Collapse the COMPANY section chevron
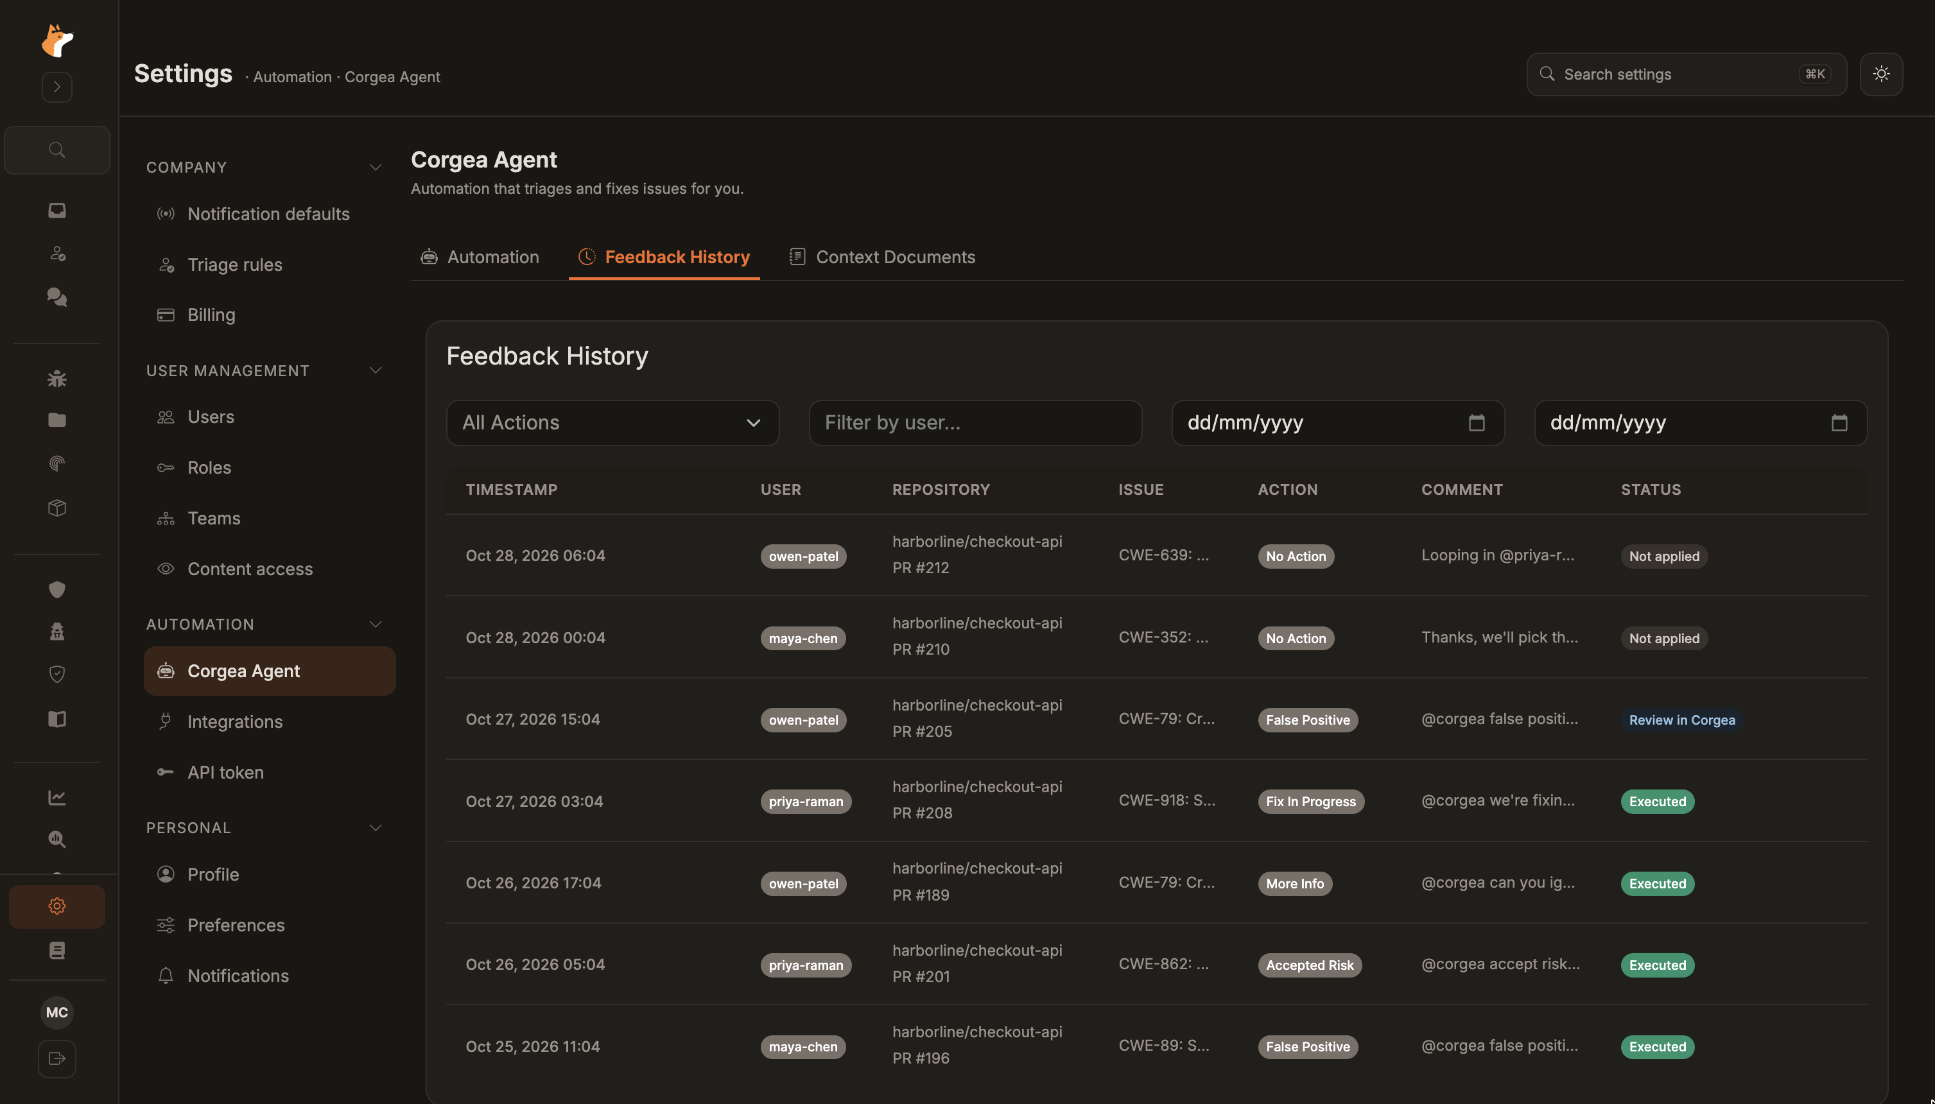Image resolution: width=1935 pixels, height=1104 pixels. pyautogui.click(x=376, y=167)
